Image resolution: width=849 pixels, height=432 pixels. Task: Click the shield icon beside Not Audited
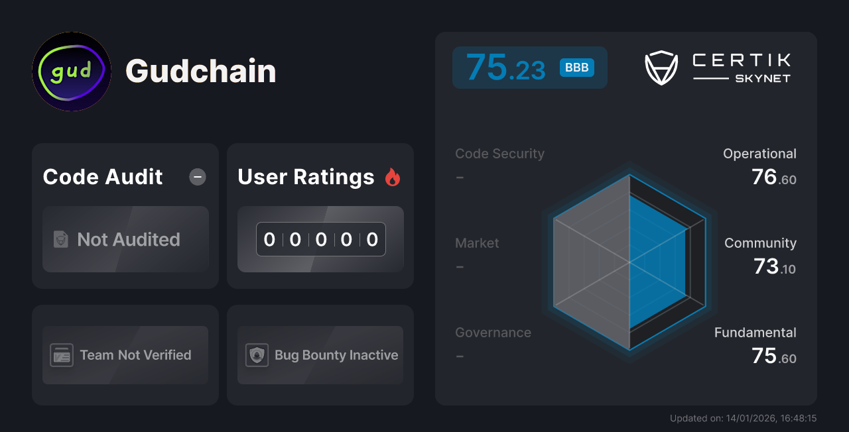(60, 240)
